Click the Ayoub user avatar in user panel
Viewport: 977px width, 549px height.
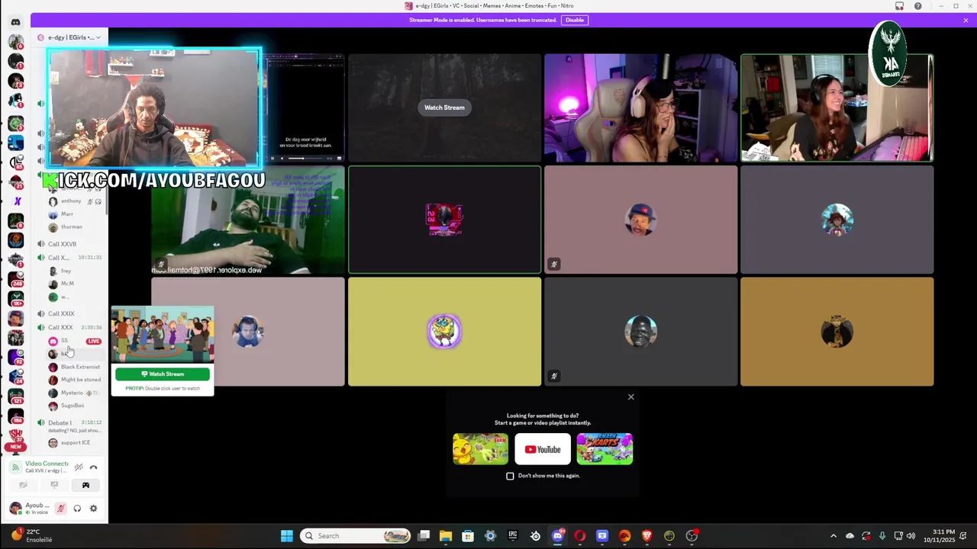[x=15, y=508]
